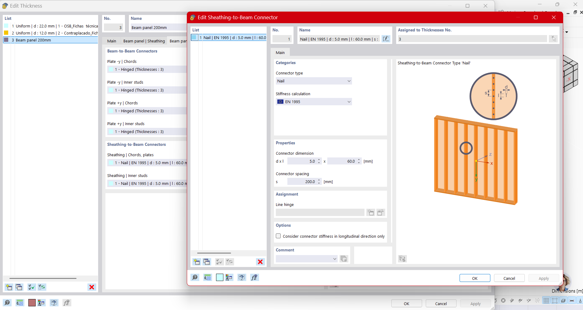Open the Connector type dropdown showing Nail
583x310 pixels.
pos(314,81)
